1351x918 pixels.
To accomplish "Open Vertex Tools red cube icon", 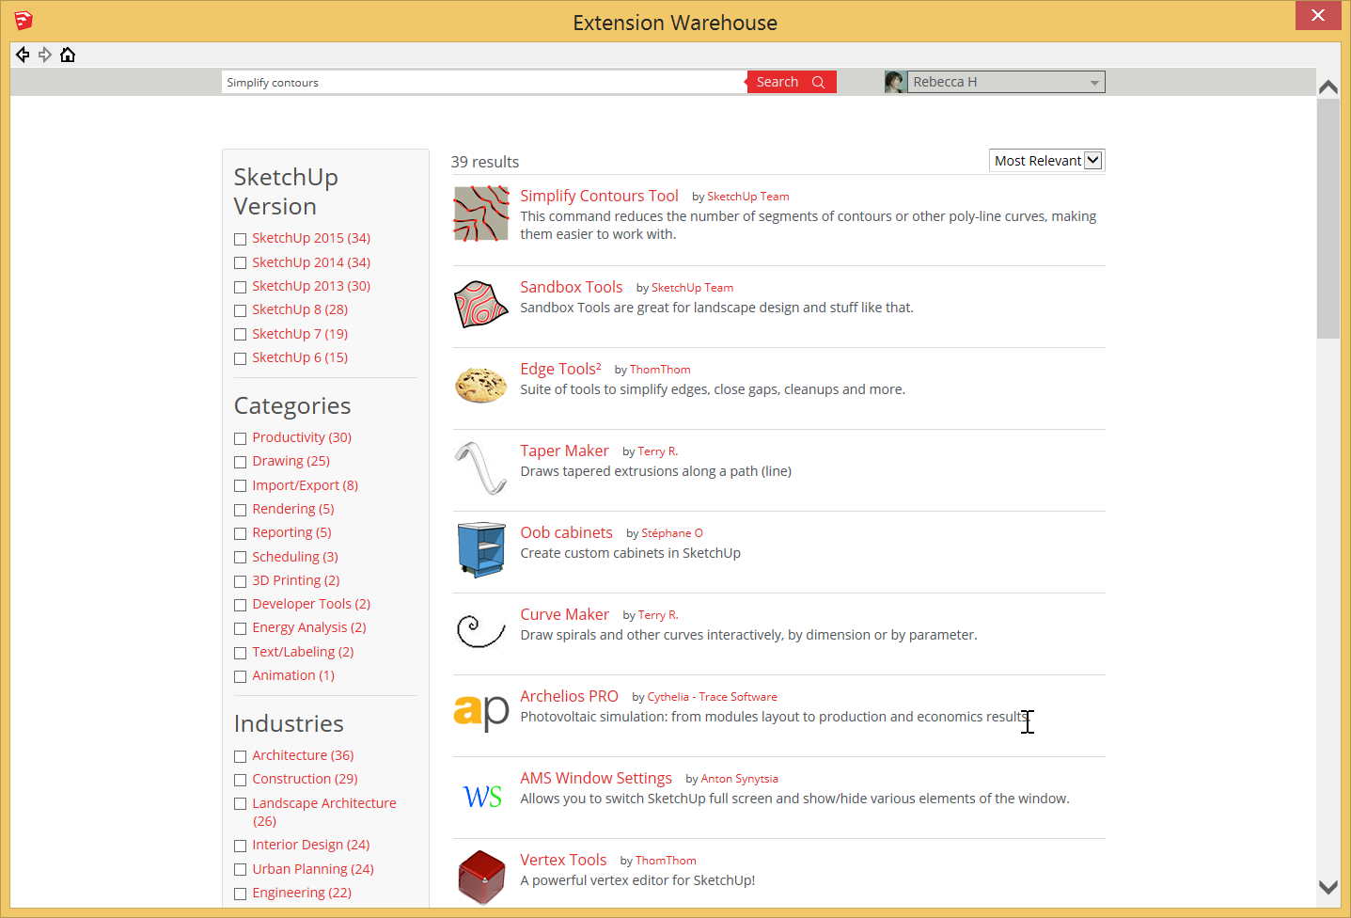I will point(481,877).
